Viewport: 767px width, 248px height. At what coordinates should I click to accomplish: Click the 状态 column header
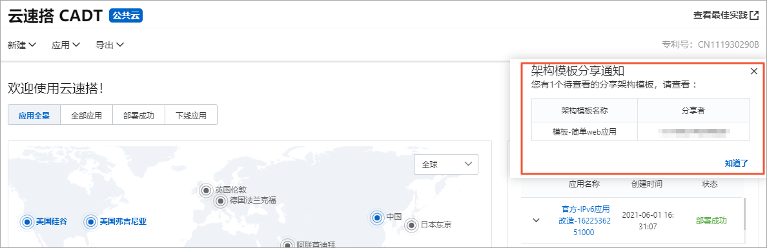pyautogui.click(x=710, y=184)
